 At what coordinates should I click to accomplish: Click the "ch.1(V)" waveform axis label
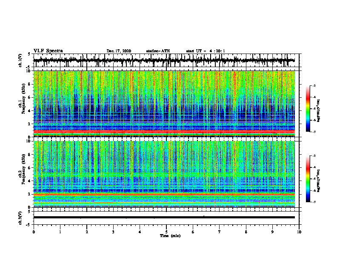20,60
